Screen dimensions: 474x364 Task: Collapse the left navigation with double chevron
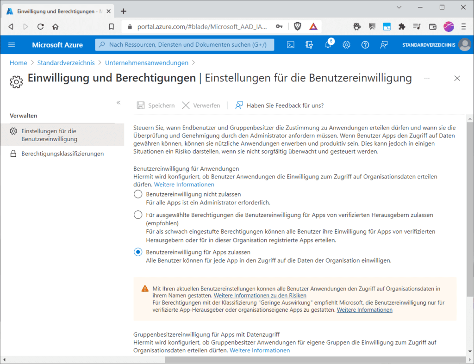point(118,102)
